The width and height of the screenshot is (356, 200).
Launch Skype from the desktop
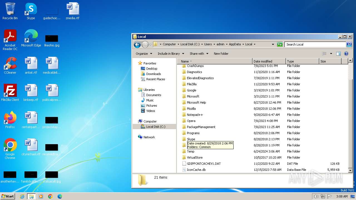coord(31,11)
